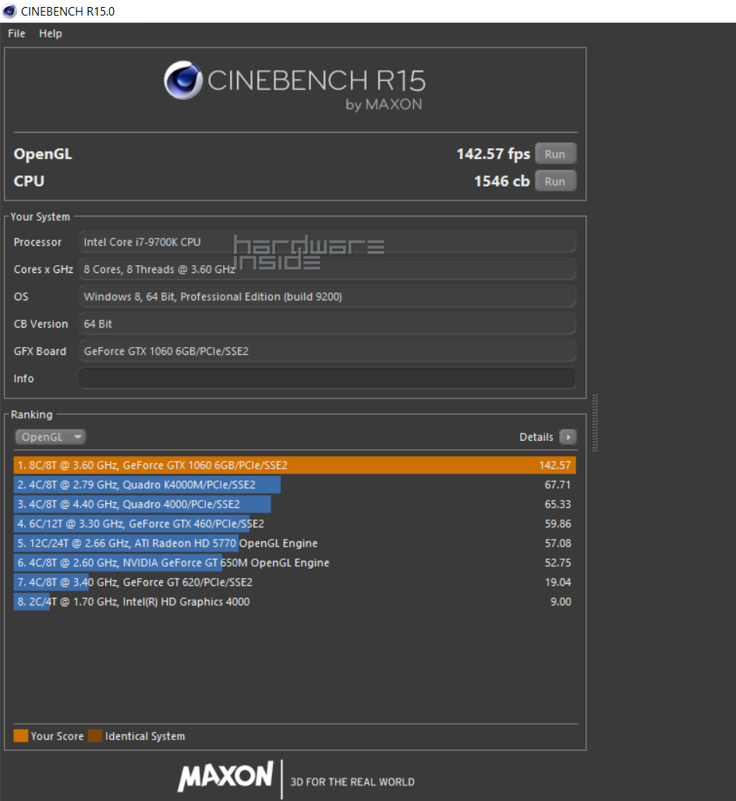Select ranking row 5 ATI Radeon HD 5770
Screen dimensions: 736x801
click(295, 543)
